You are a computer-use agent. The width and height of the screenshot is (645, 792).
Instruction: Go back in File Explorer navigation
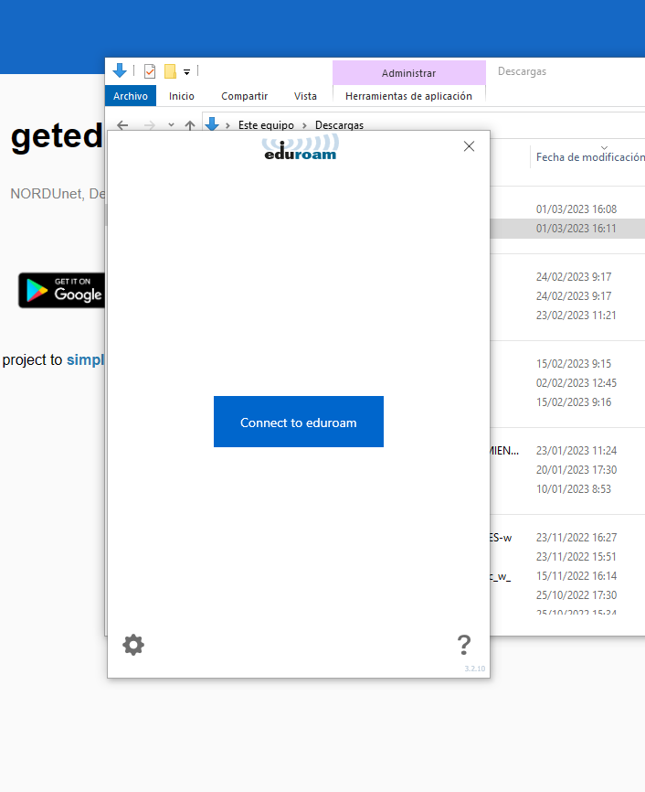(122, 124)
